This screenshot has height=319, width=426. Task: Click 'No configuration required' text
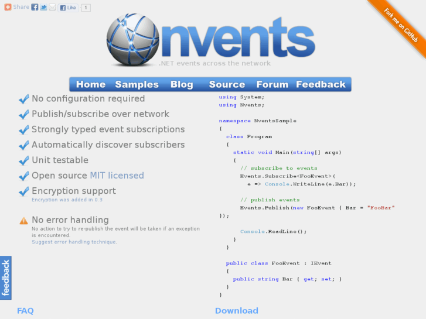click(88, 98)
